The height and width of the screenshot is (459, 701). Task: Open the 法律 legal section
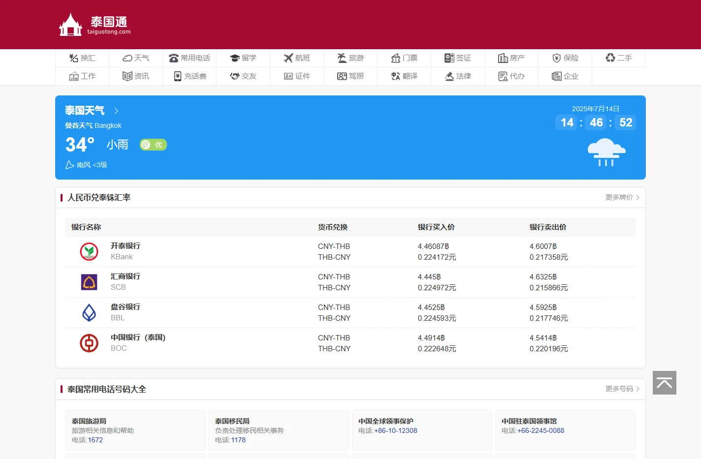pyautogui.click(x=458, y=76)
